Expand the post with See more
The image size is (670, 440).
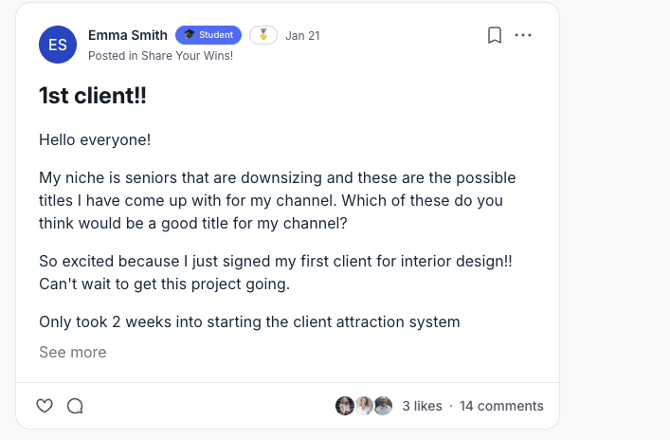(72, 353)
